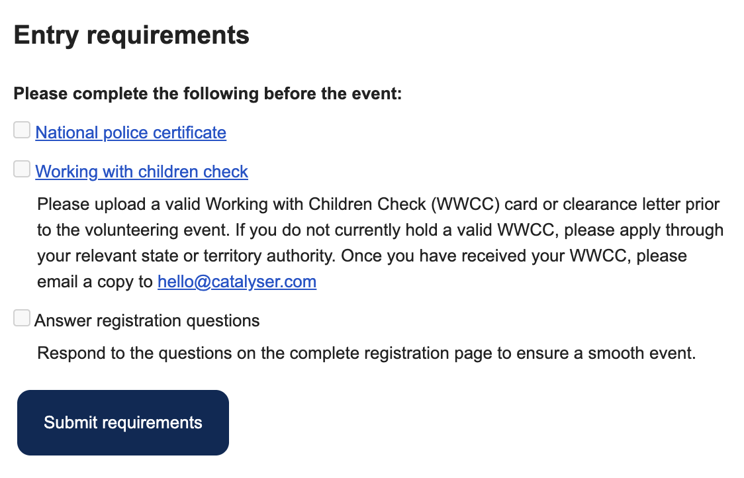This screenshot has width=744, height=478.
Task: Check the Working with children check box
Action: click(x=22, y=169)
